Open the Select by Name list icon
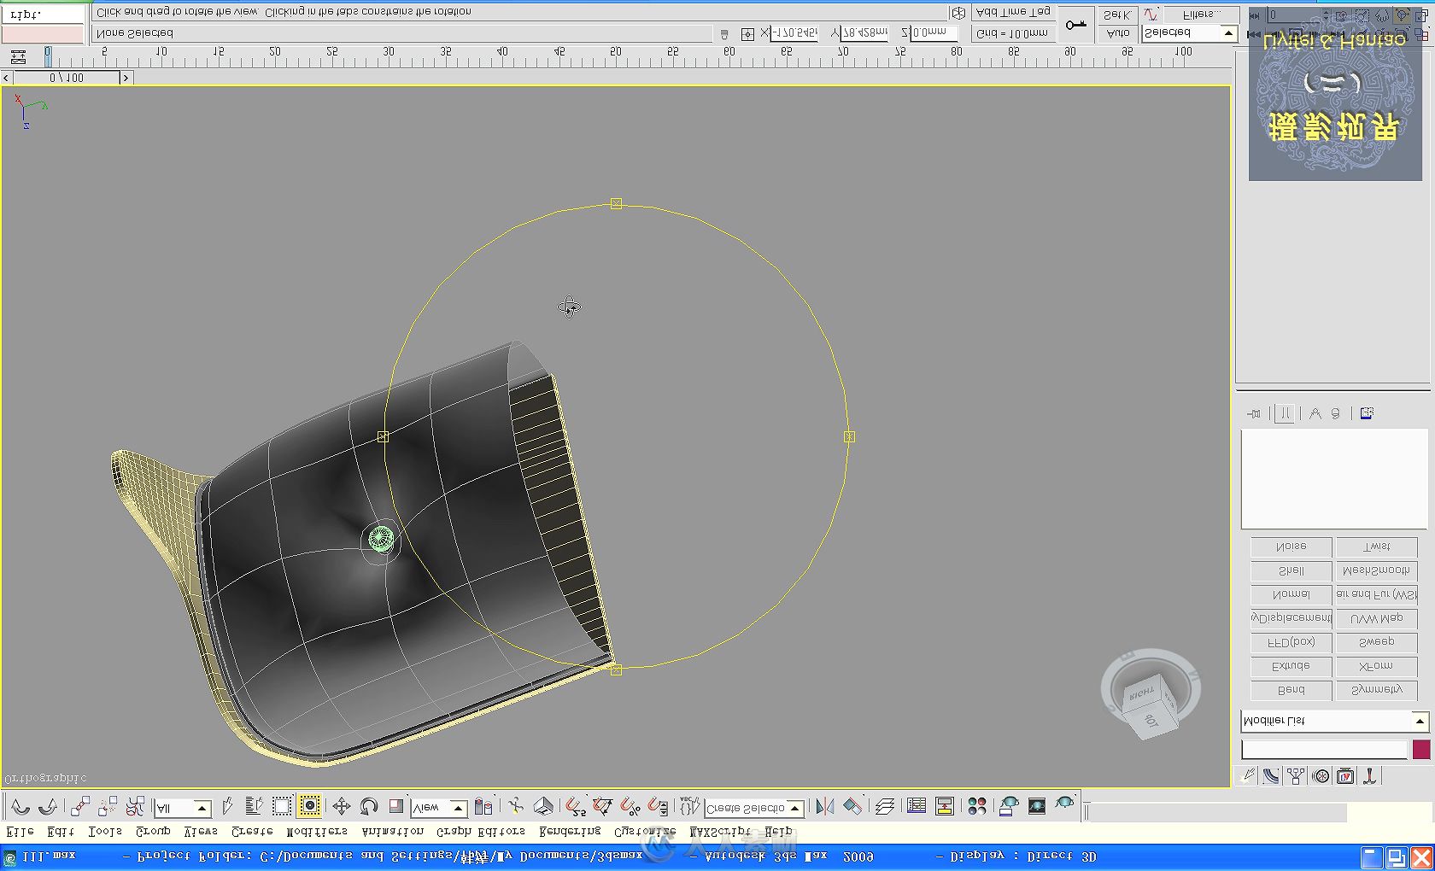Viewport: 1435px width, 871px height. [x=254, y=806]
